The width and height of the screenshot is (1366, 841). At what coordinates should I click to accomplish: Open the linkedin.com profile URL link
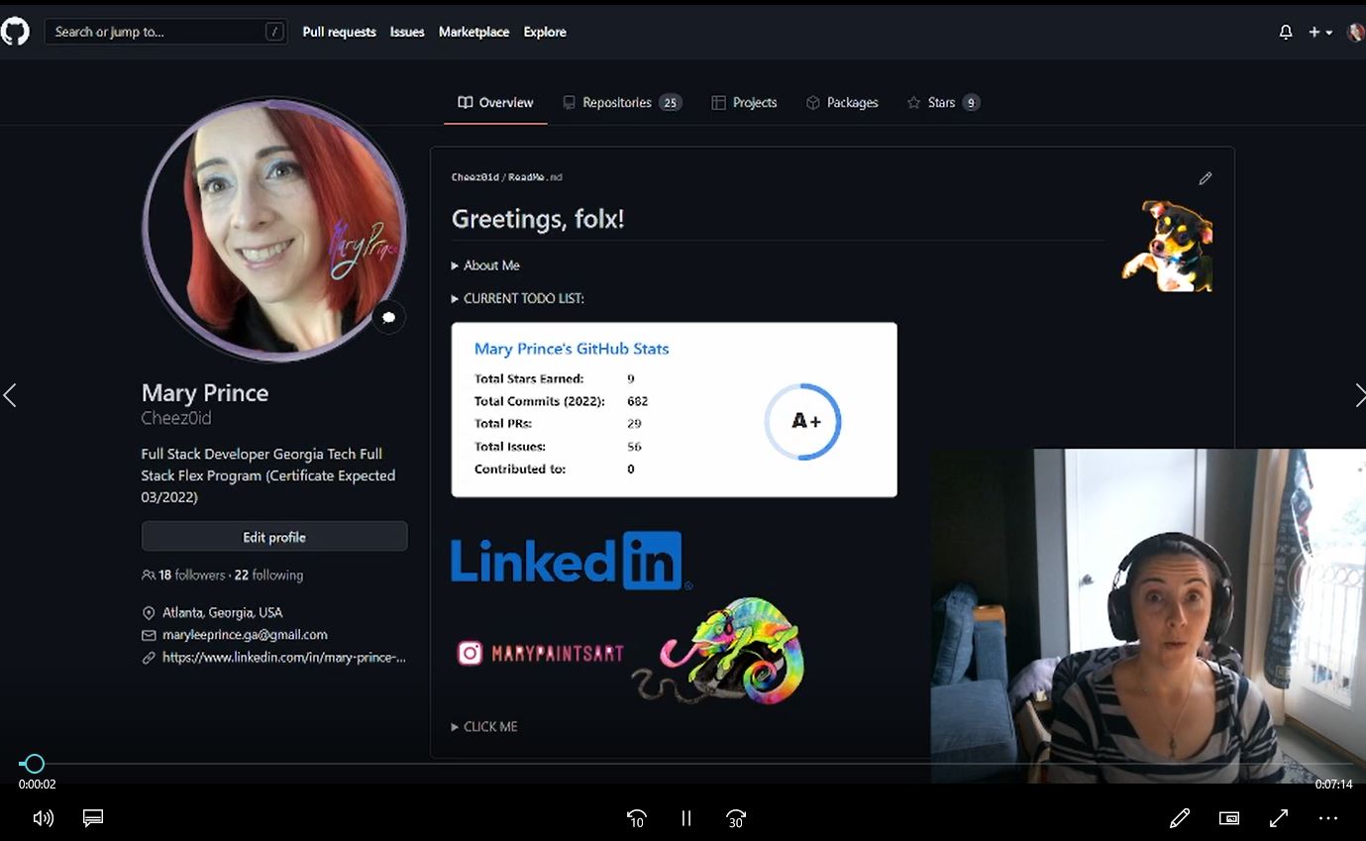tap(284, 657)
